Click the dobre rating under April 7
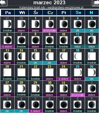This screenshot has height=113, width=99. 64,111
